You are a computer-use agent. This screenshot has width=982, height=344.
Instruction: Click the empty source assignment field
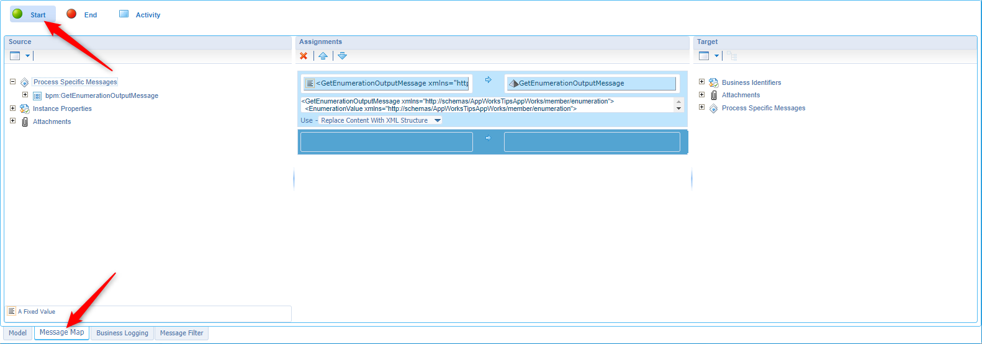pos(386,142)
